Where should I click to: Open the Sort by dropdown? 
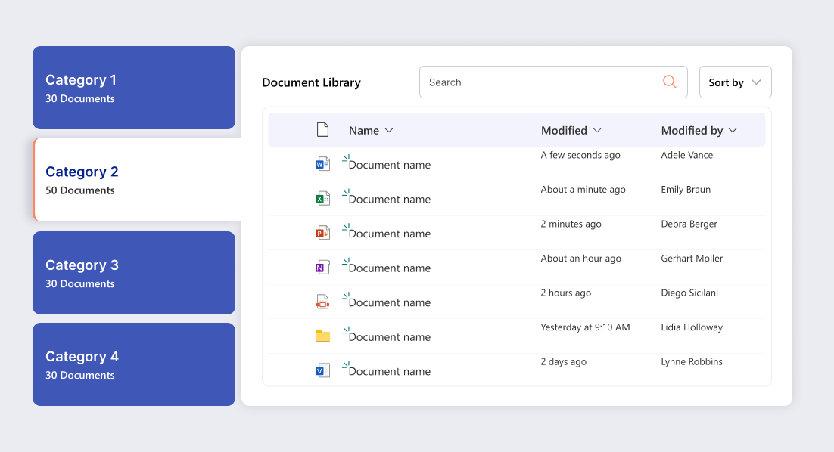735,82
